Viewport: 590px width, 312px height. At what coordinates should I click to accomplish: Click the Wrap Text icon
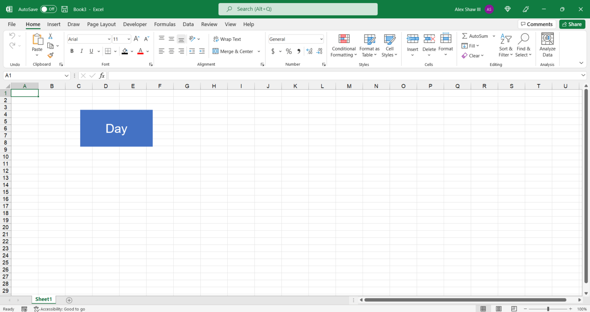pos(217,39)
